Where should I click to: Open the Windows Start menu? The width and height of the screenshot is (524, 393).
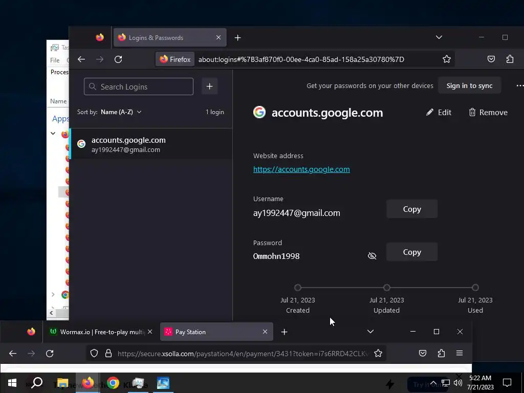12,383
